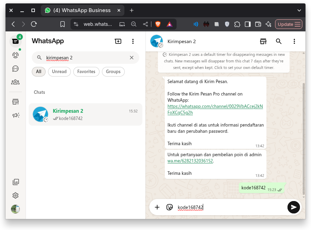Image resolution: width=311 pixels, height=230 pixels.
Task: Open the chat list three-dot menu
Action: point(133,41)
